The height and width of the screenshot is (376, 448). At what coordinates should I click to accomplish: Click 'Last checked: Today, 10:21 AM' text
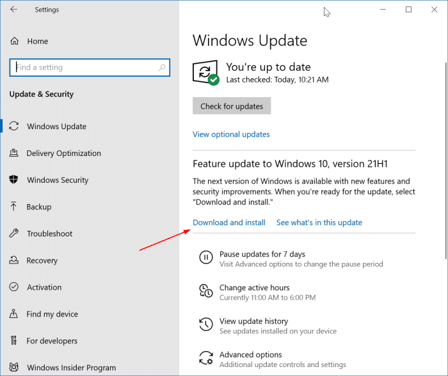pyautogui.click(x=277, y=80)
